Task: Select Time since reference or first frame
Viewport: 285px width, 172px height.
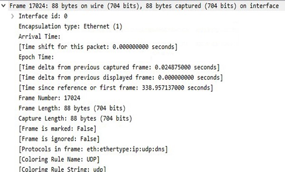Action: point(116,88)
